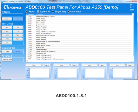Click the fourth waveform graph area
The image size is (138, 112).
tap(123, 73)
